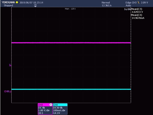
Task: Click the CH3 'DC 8k' coupling text
Action: click(x=42, y=108)
